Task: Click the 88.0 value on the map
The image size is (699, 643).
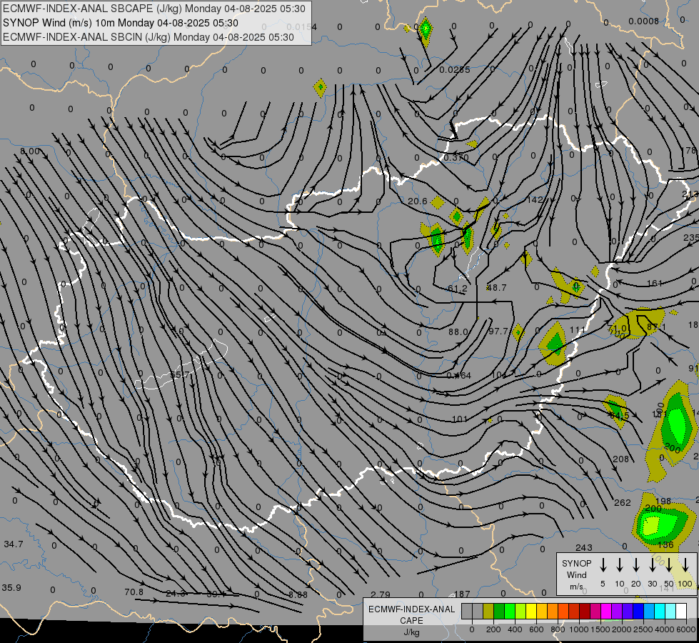Action: click(x=458, y=332)
